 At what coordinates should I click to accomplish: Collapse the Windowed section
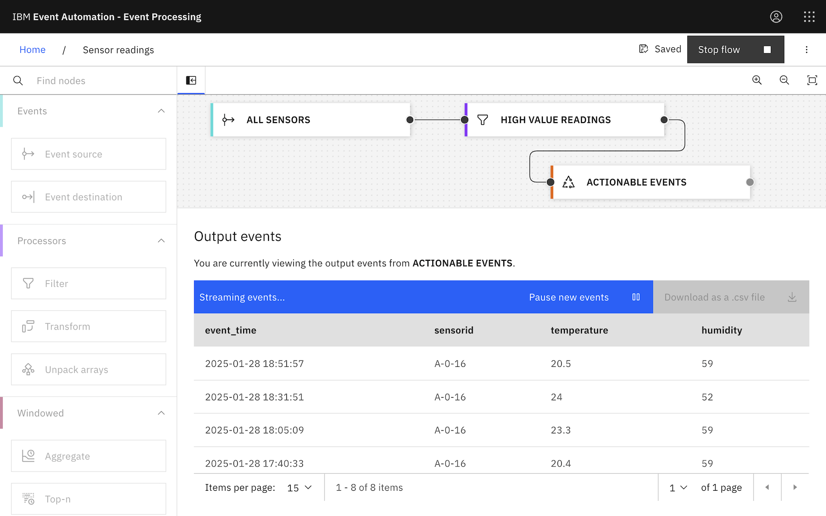[161, 413]
